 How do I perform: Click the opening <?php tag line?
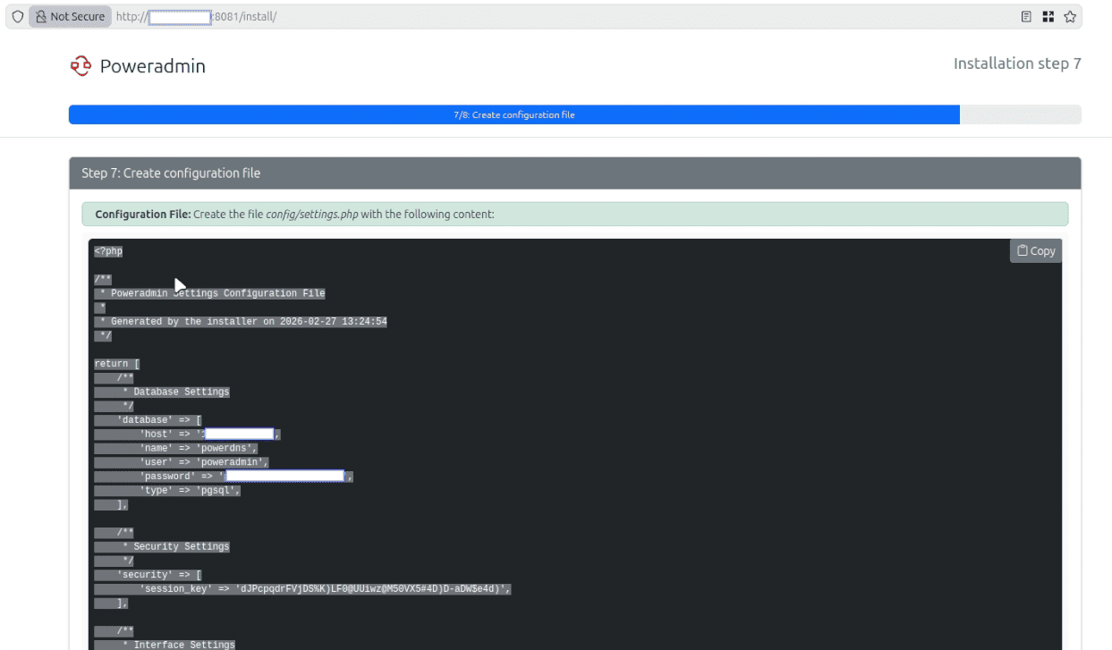pyautogui.click(x=108, y=251)
